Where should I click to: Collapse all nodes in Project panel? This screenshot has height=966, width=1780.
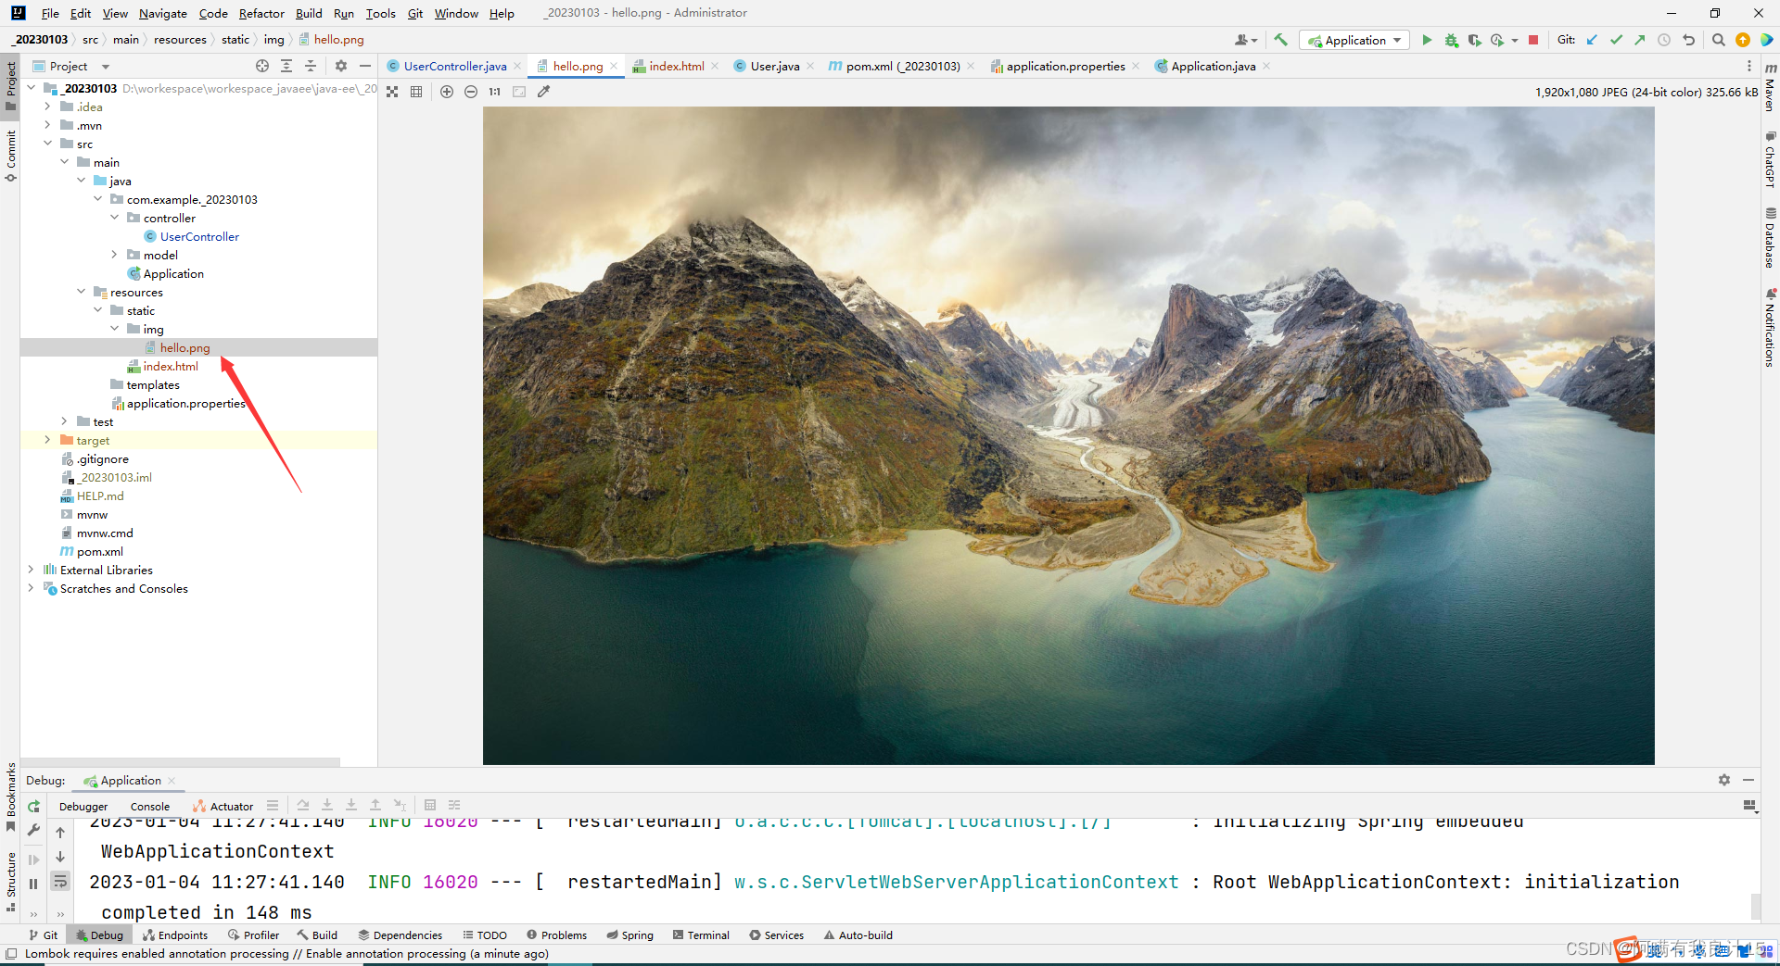pos(311,66)
